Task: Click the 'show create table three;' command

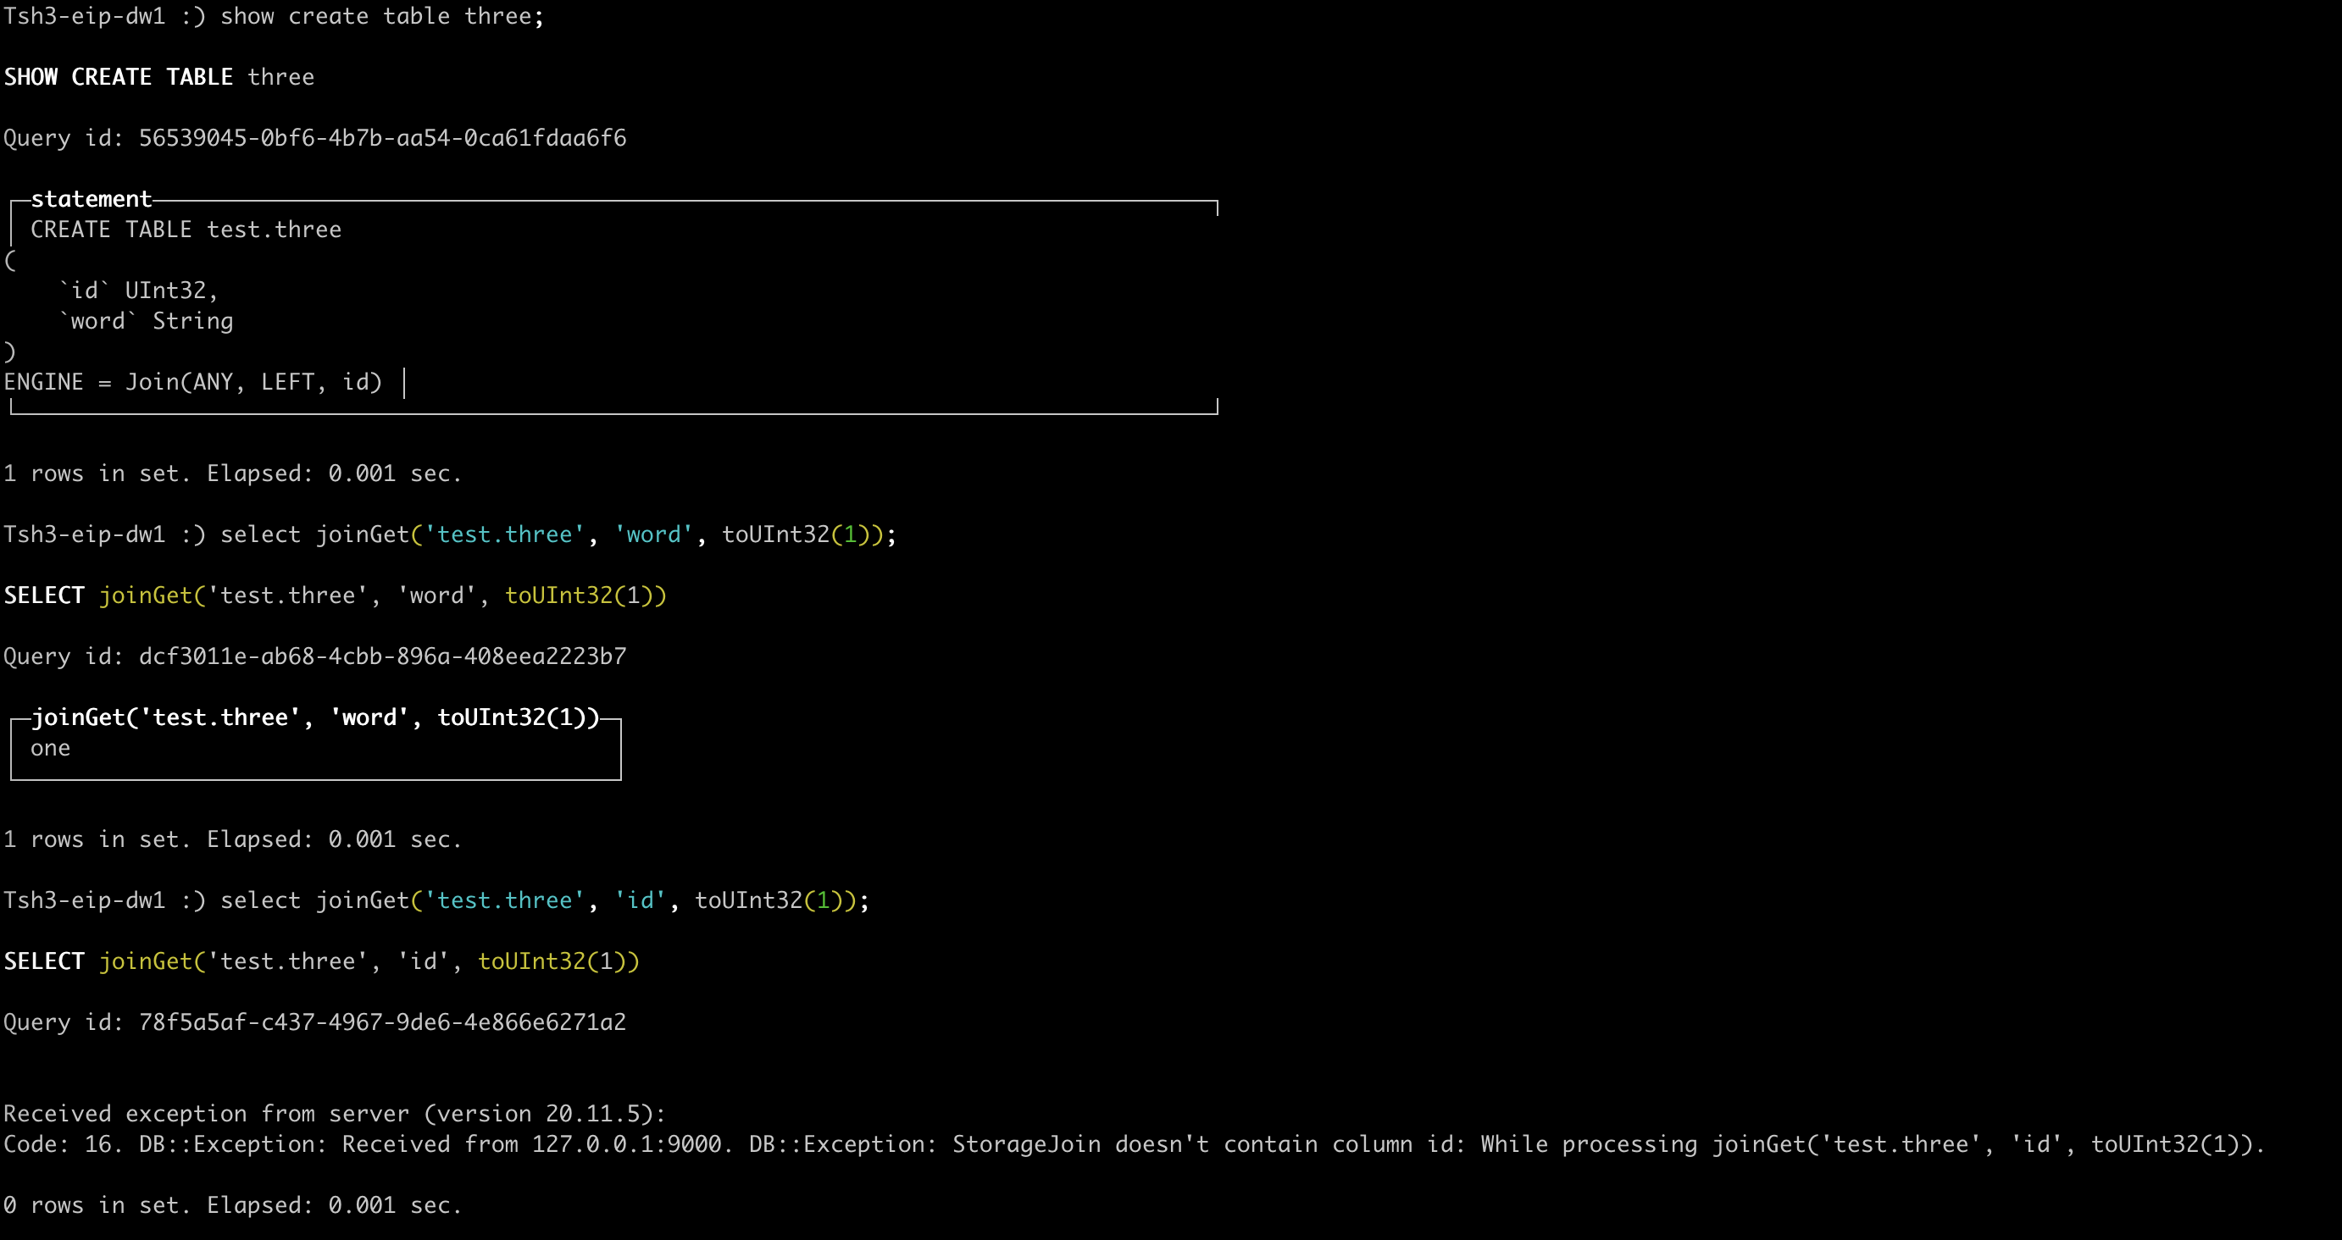Action: (x=382, y=16)
